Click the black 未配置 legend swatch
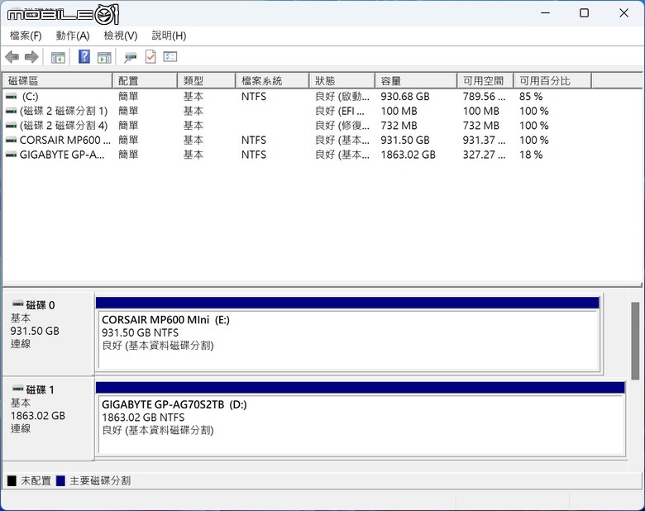645x511 pixels. [12, 480]
